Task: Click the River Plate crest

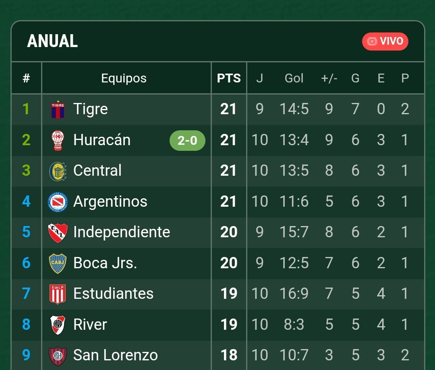Action: point(58,325)
